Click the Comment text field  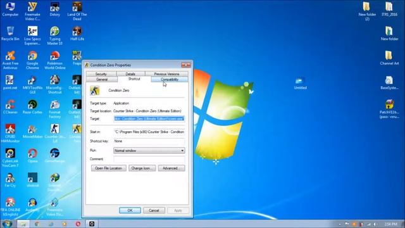click(x=149, y=159)
